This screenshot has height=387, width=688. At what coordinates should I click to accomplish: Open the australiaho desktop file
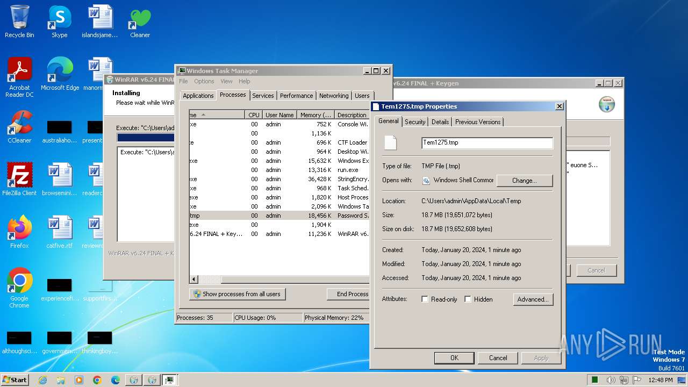(x=60, y=132)
